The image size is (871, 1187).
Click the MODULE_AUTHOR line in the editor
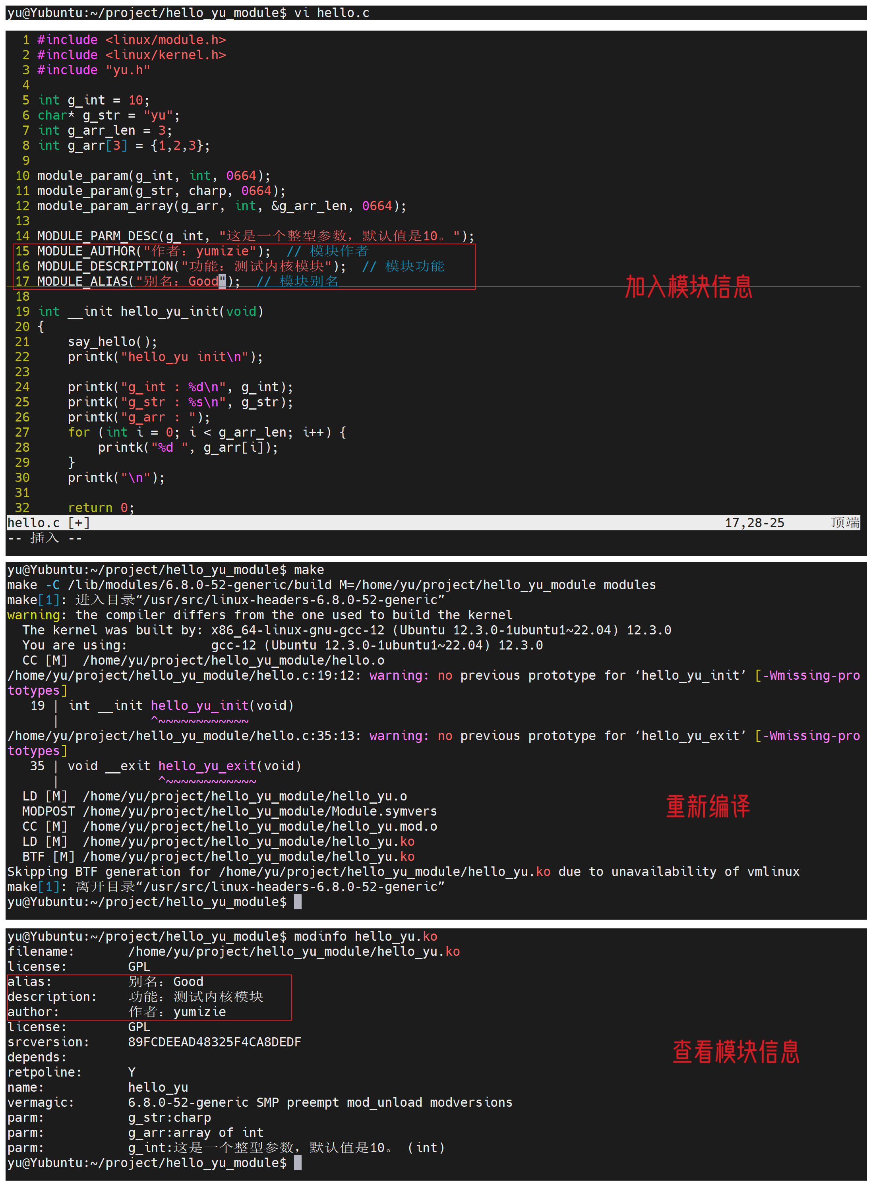pyautogui.click(x=153, y=251)
